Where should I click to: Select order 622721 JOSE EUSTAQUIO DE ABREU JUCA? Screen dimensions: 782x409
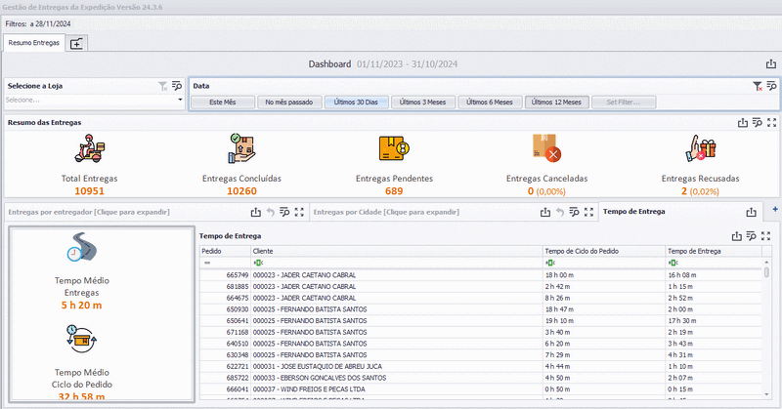tap(481, 366)
